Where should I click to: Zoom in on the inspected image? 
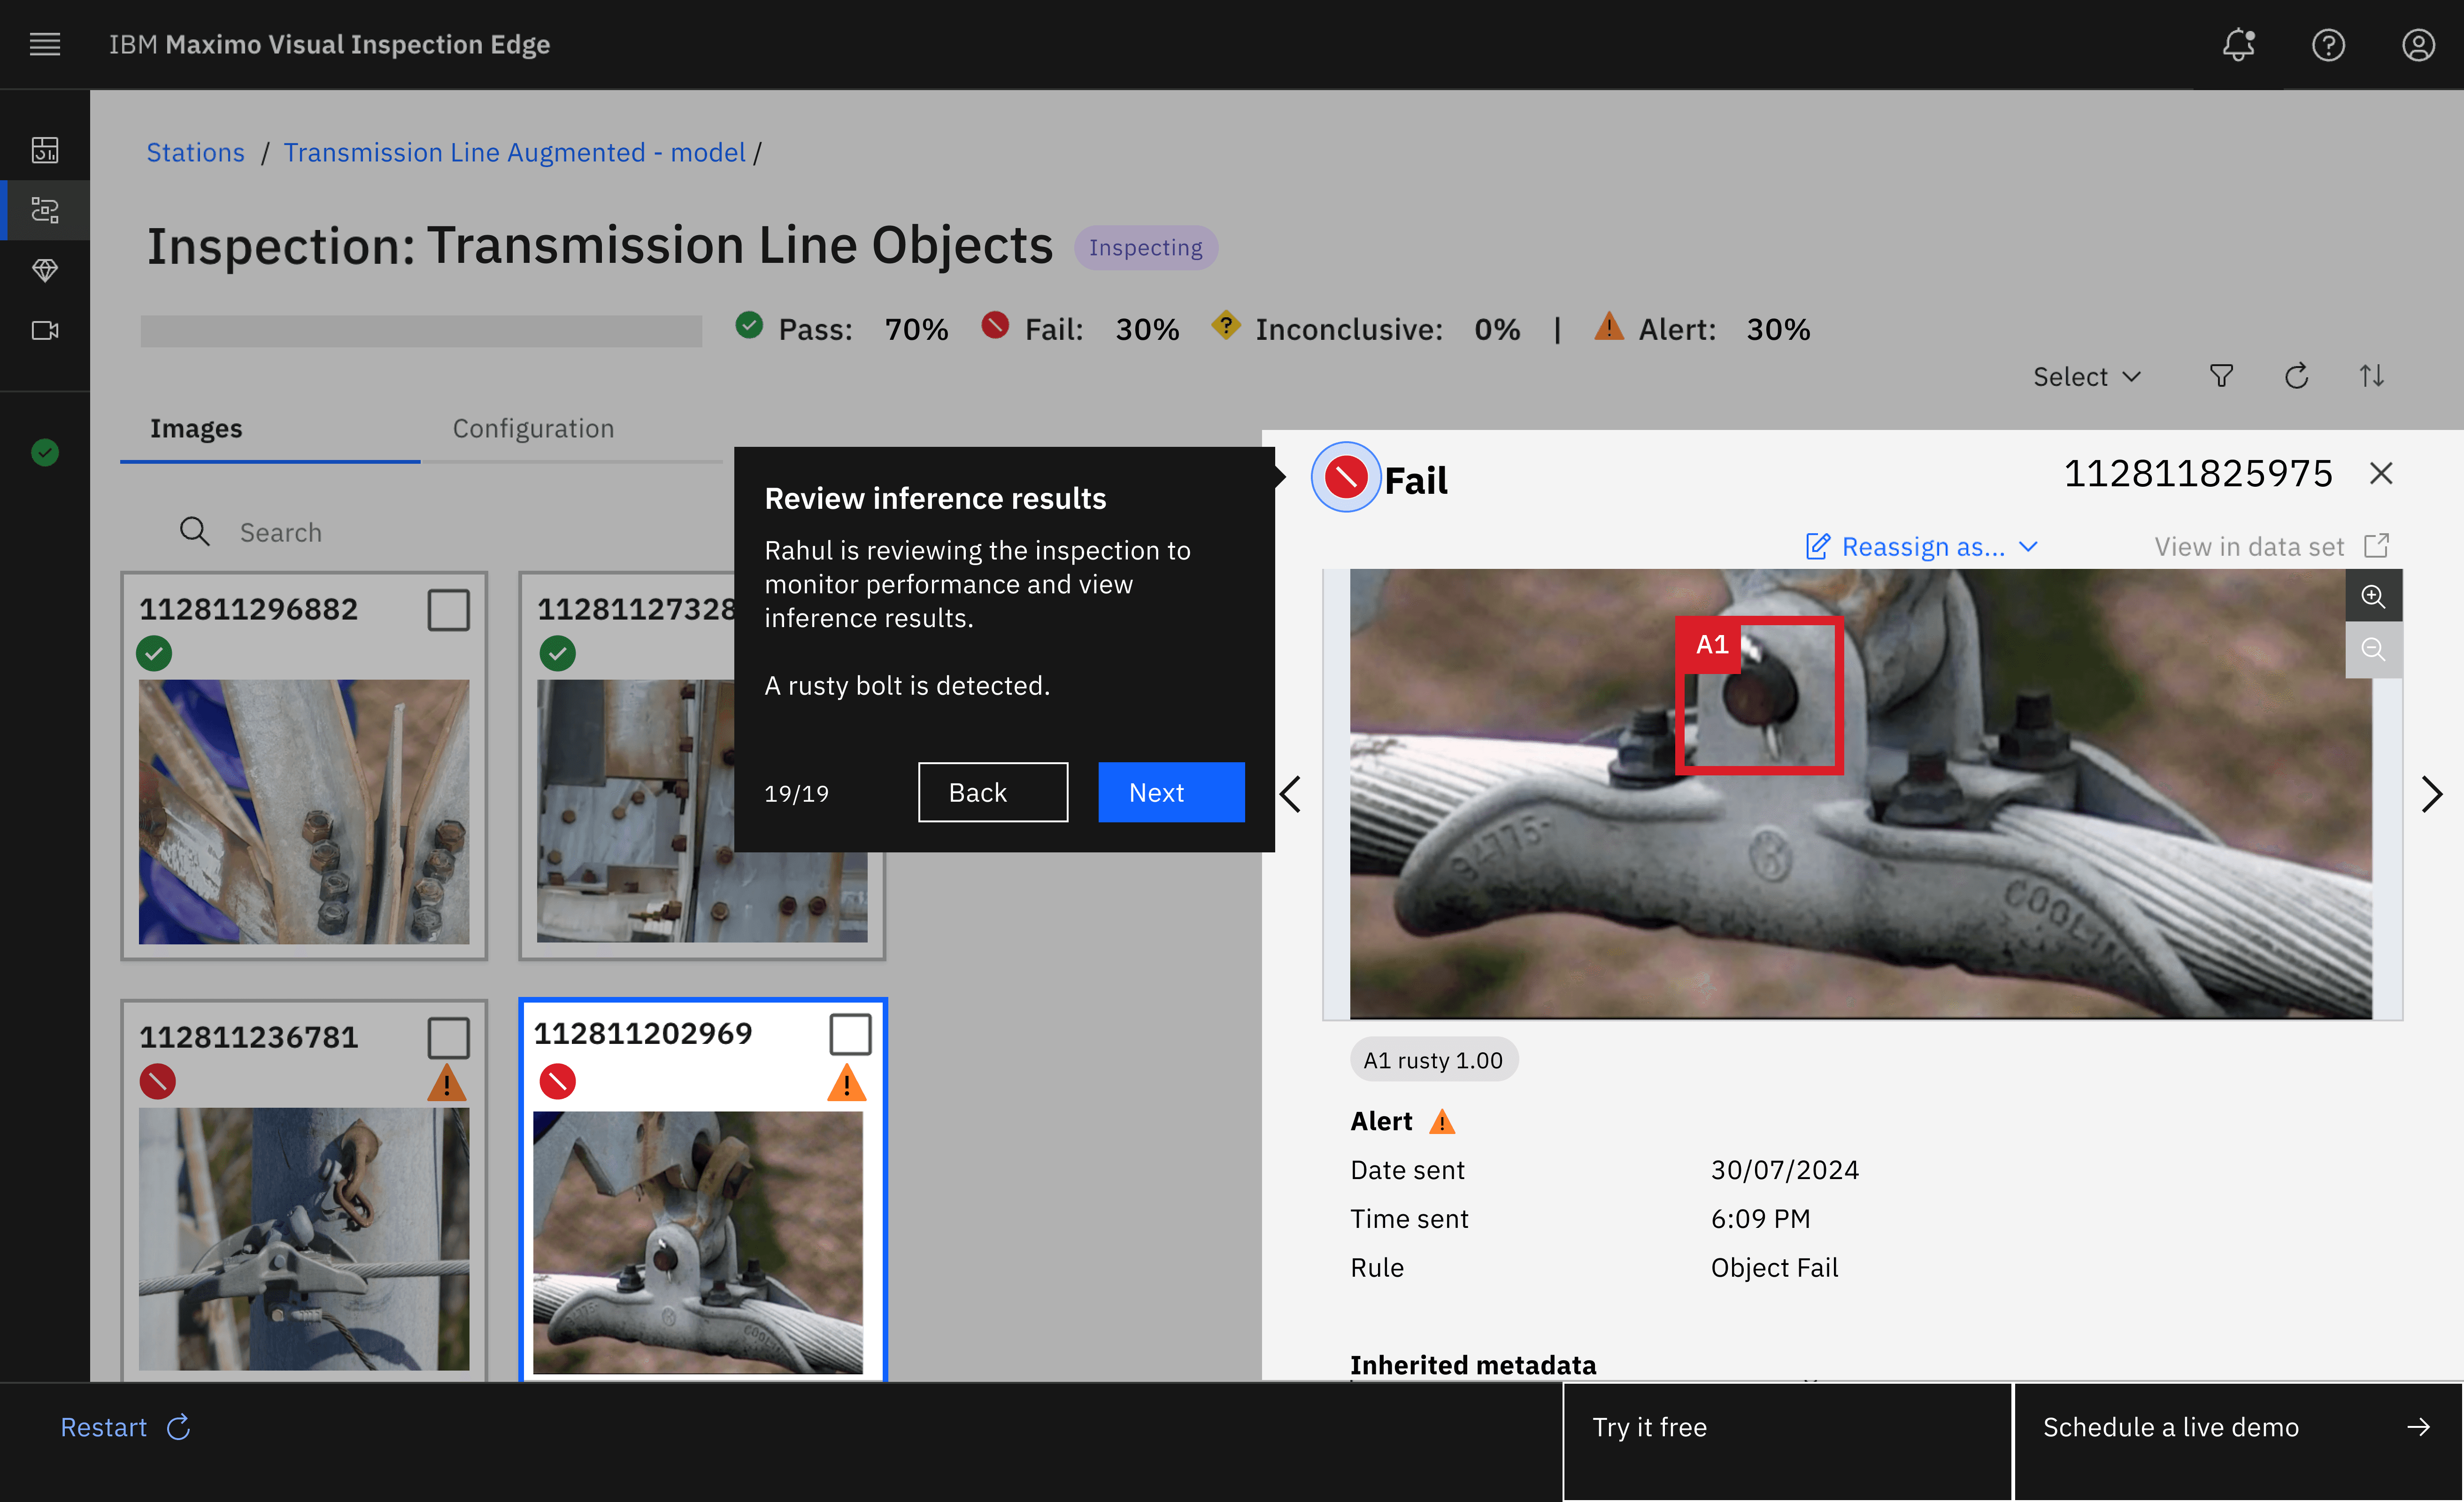(x=2372, y=596)
